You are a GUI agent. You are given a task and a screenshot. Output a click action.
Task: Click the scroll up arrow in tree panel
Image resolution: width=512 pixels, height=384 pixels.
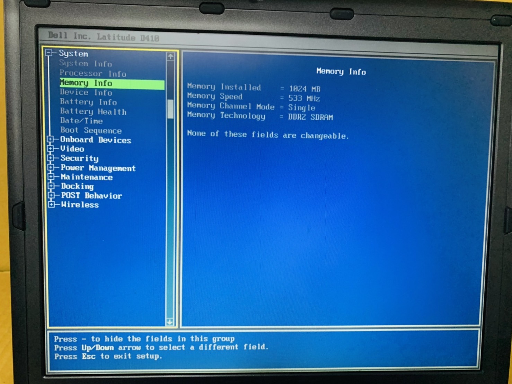coord(170,56)
